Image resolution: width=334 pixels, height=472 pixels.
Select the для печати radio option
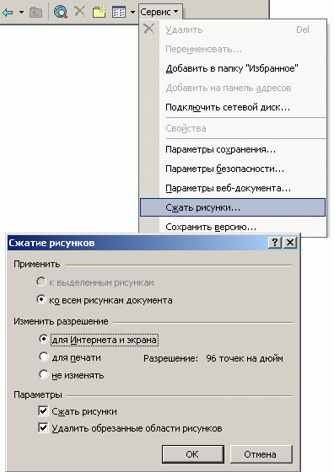pos(44,357)
